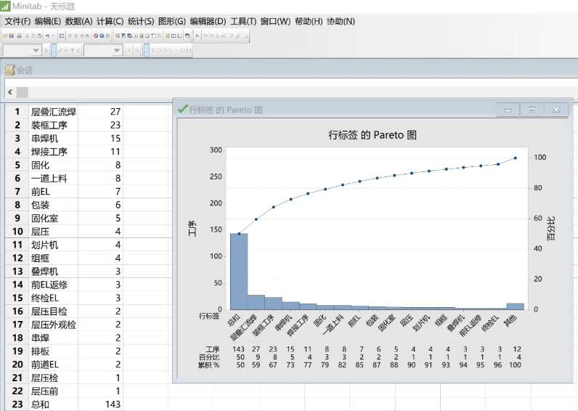Viewport: 578px width, 411px height.
Task: Select the 百分比 right axis label
Action: tap(550, 229)
